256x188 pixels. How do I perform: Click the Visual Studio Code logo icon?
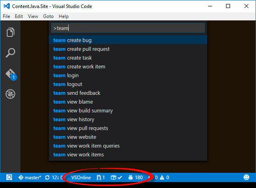[7, 6]
